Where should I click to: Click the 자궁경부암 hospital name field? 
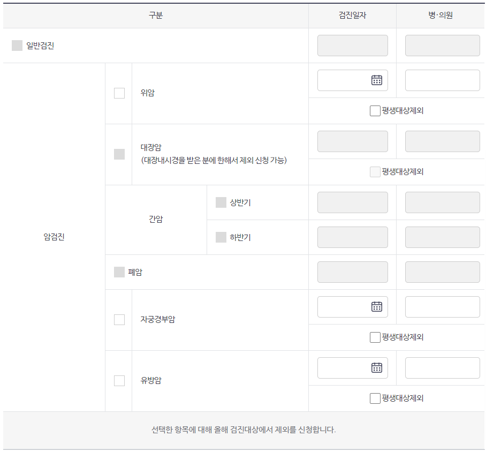(443, 307)
